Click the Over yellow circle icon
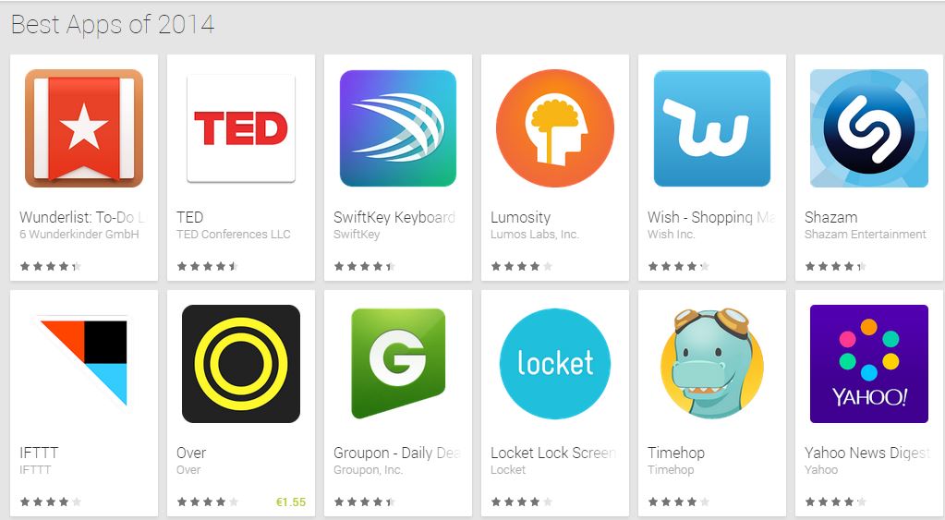 coord(241,363)
